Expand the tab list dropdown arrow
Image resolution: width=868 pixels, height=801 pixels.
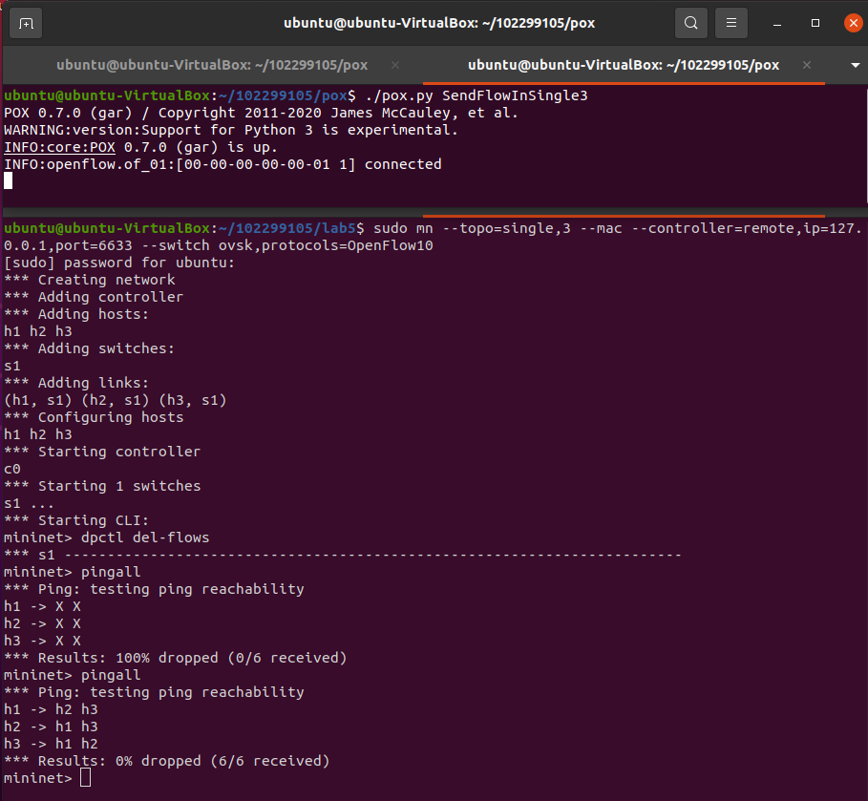(855, 65)
